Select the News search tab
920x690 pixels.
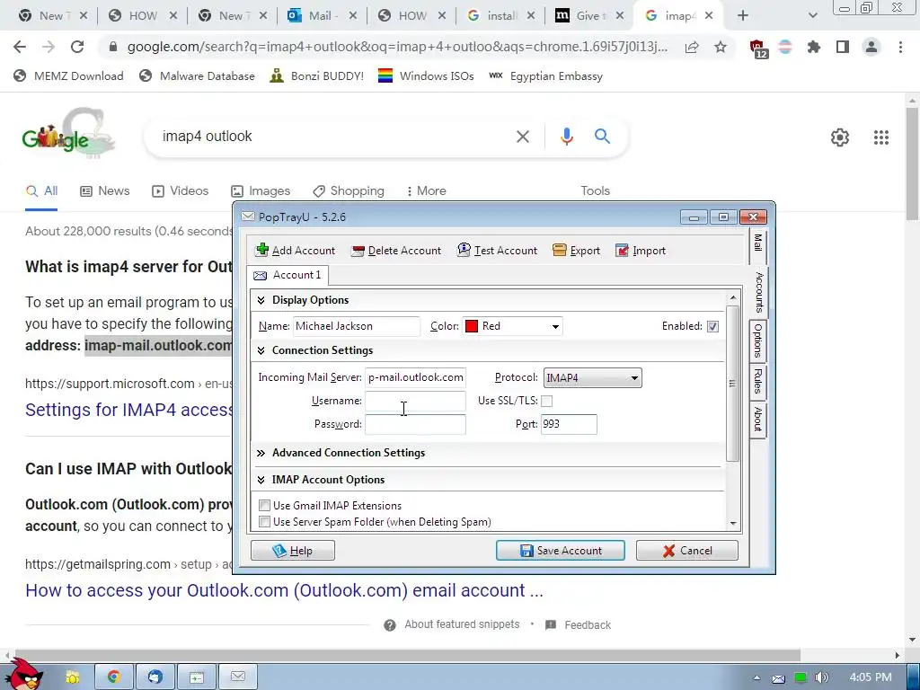105,191
